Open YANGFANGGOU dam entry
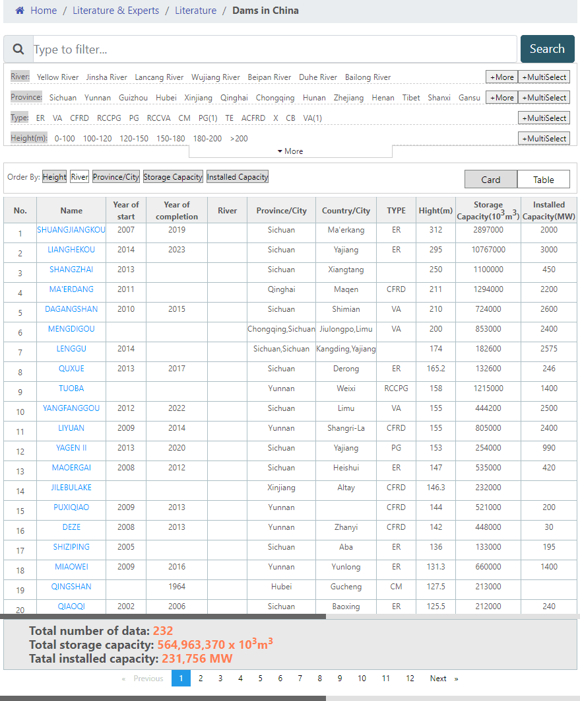The height and width of the screenshot is (701, 580). pos(71,408)
